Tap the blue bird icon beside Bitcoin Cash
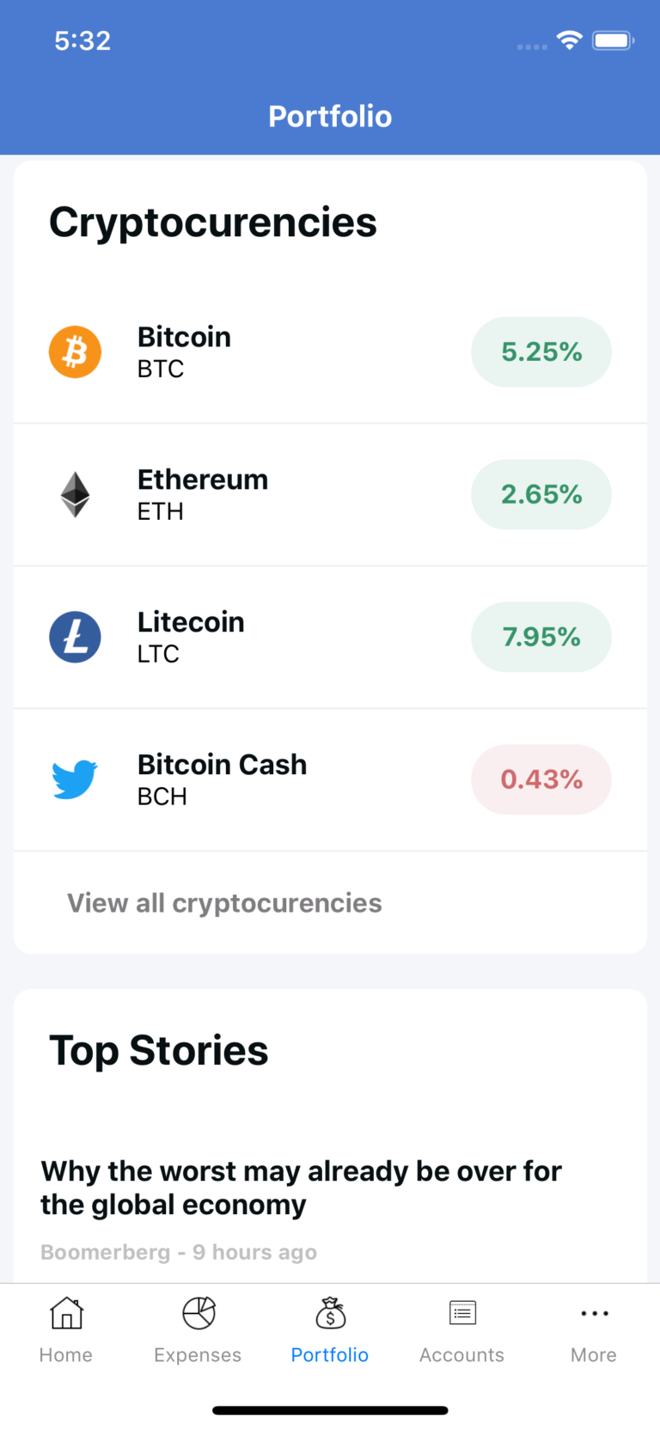 point(75,779)
